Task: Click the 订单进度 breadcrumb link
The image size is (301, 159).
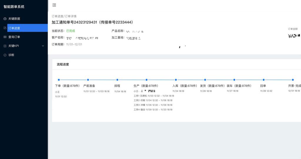Action: [x=56, y=16]
